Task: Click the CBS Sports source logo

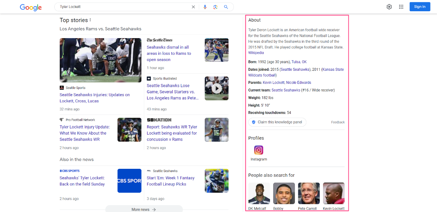Action: pos(70,171)
